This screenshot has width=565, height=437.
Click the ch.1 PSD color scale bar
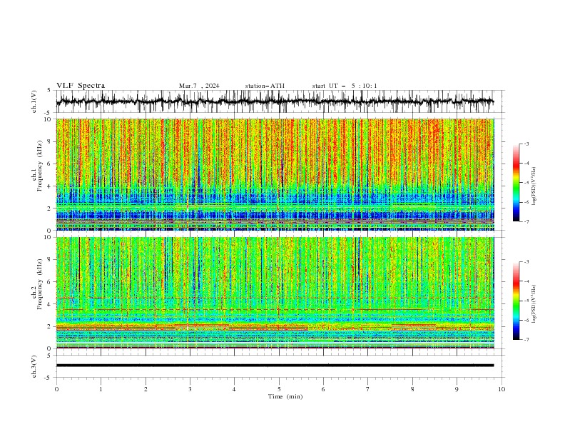[x=516, y=182]
